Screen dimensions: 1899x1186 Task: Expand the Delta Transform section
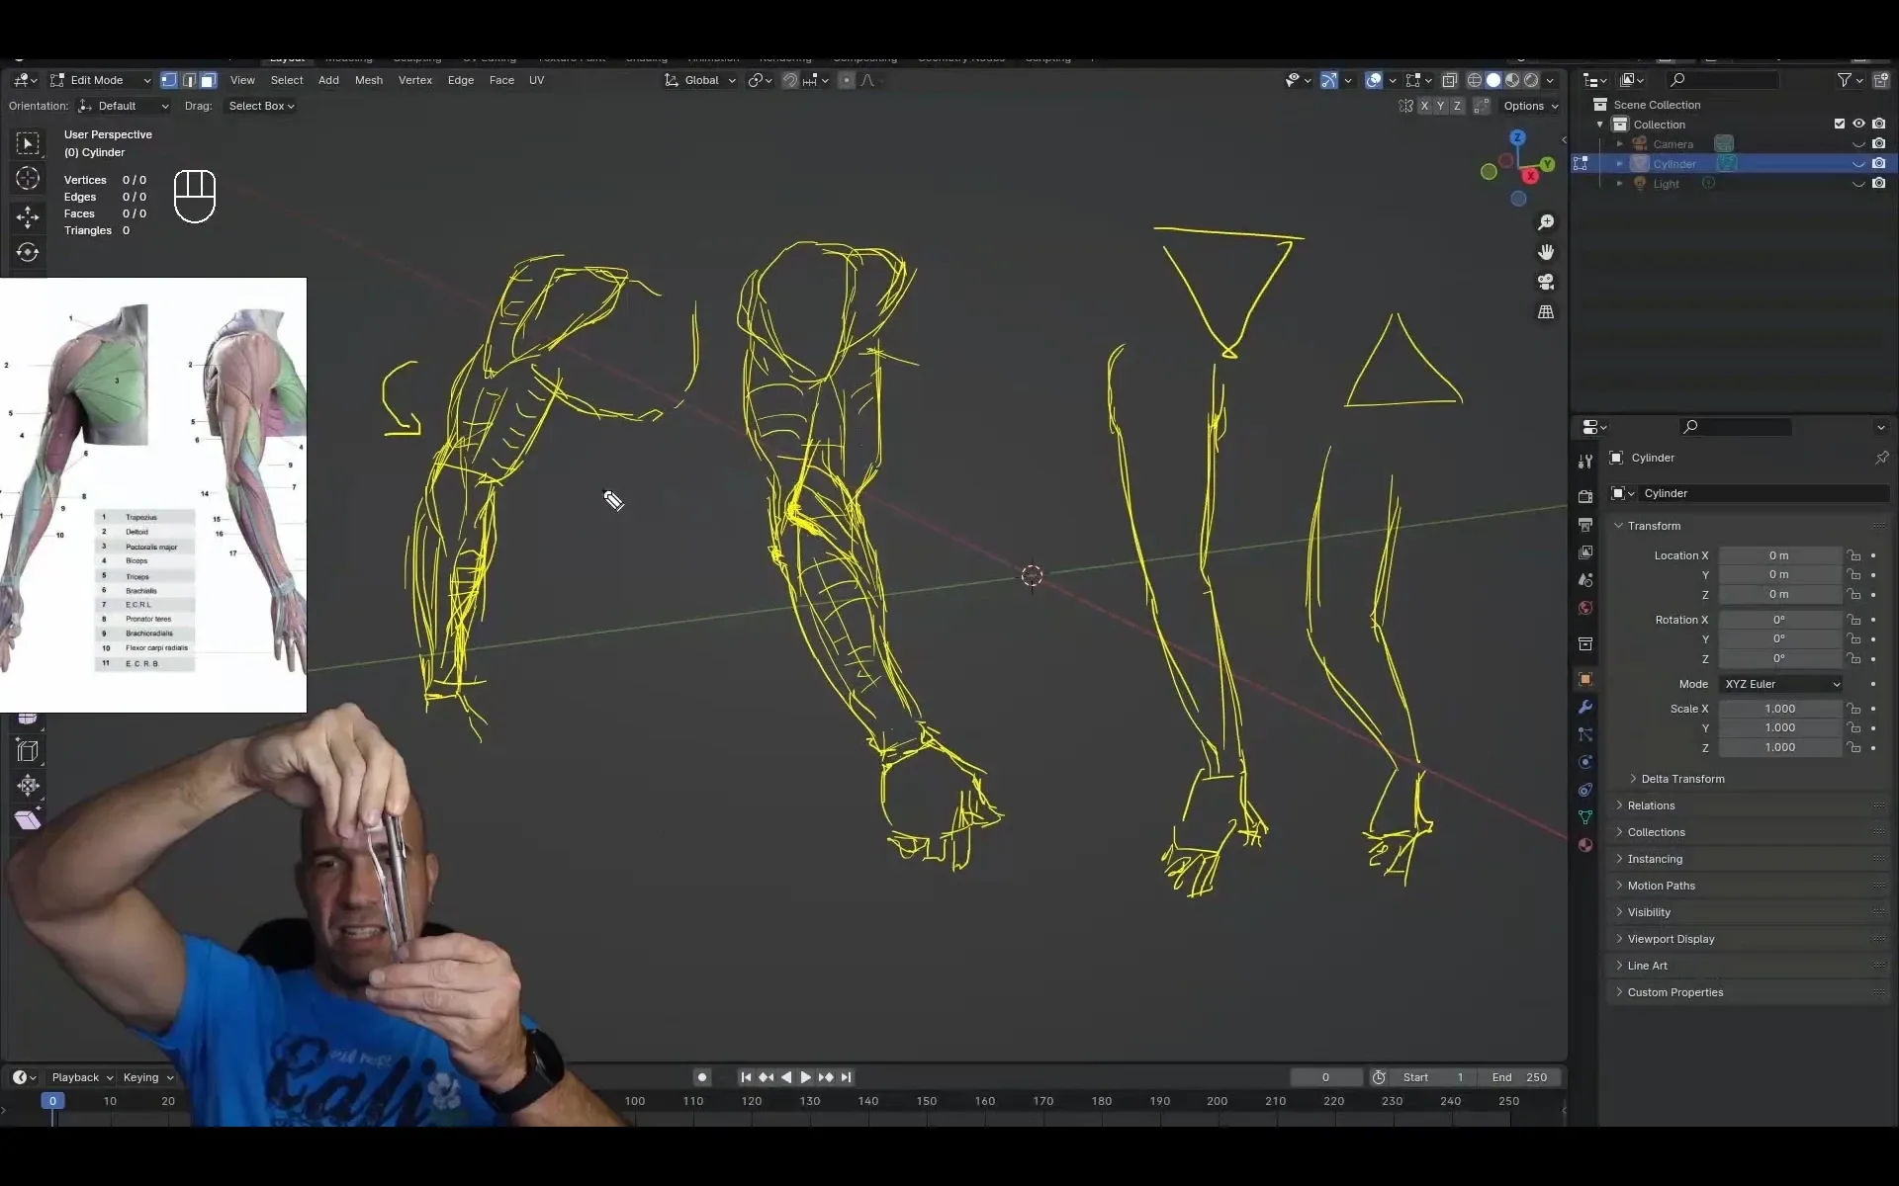click(1681, 779)
